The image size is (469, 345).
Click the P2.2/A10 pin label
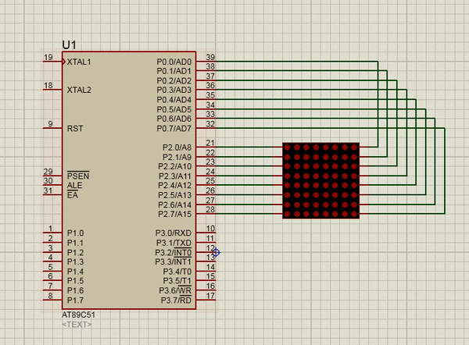[174, 166]
